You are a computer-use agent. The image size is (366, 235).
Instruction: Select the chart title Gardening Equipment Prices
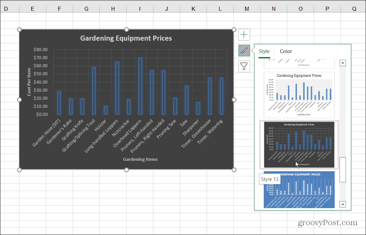[x=126, y=38]
